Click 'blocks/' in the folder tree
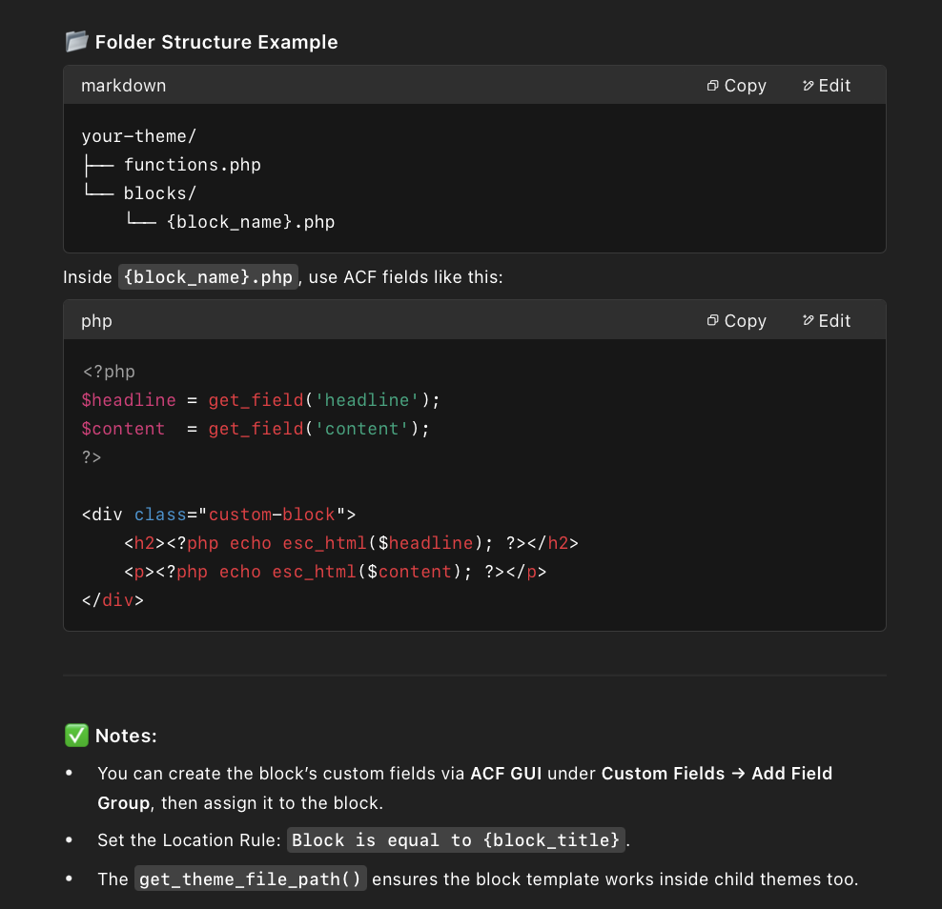Image resolution: width=942 pixels, height=909 pixels. (160, 193)
